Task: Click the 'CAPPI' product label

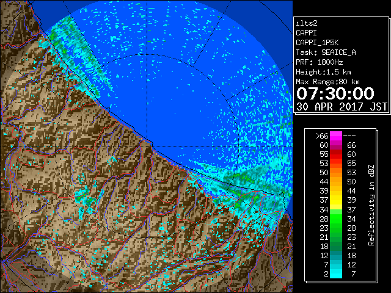Action: point(306,33)
